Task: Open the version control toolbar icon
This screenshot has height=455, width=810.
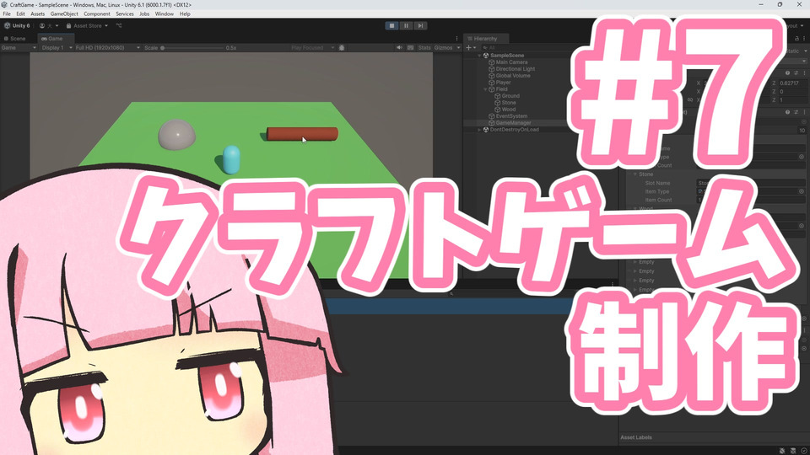Action: pos(119,25)
